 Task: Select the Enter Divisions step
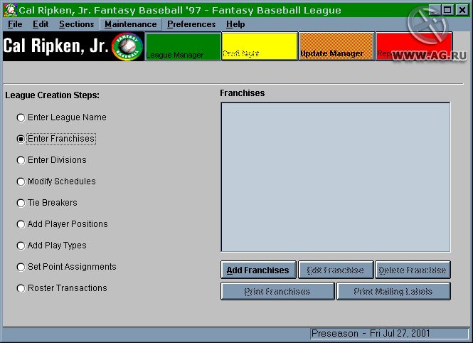[x=52, y=160]
